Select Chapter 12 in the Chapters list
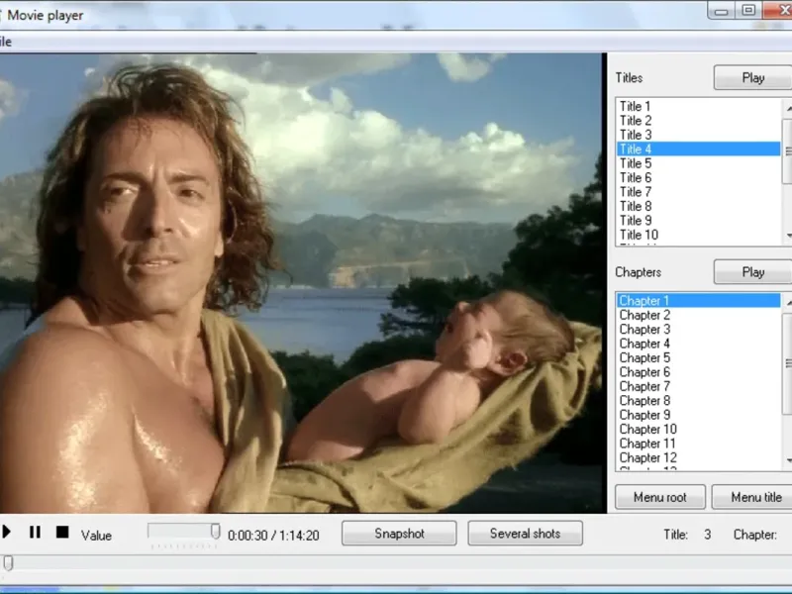The image size is (792, 594). coord(698,457)
